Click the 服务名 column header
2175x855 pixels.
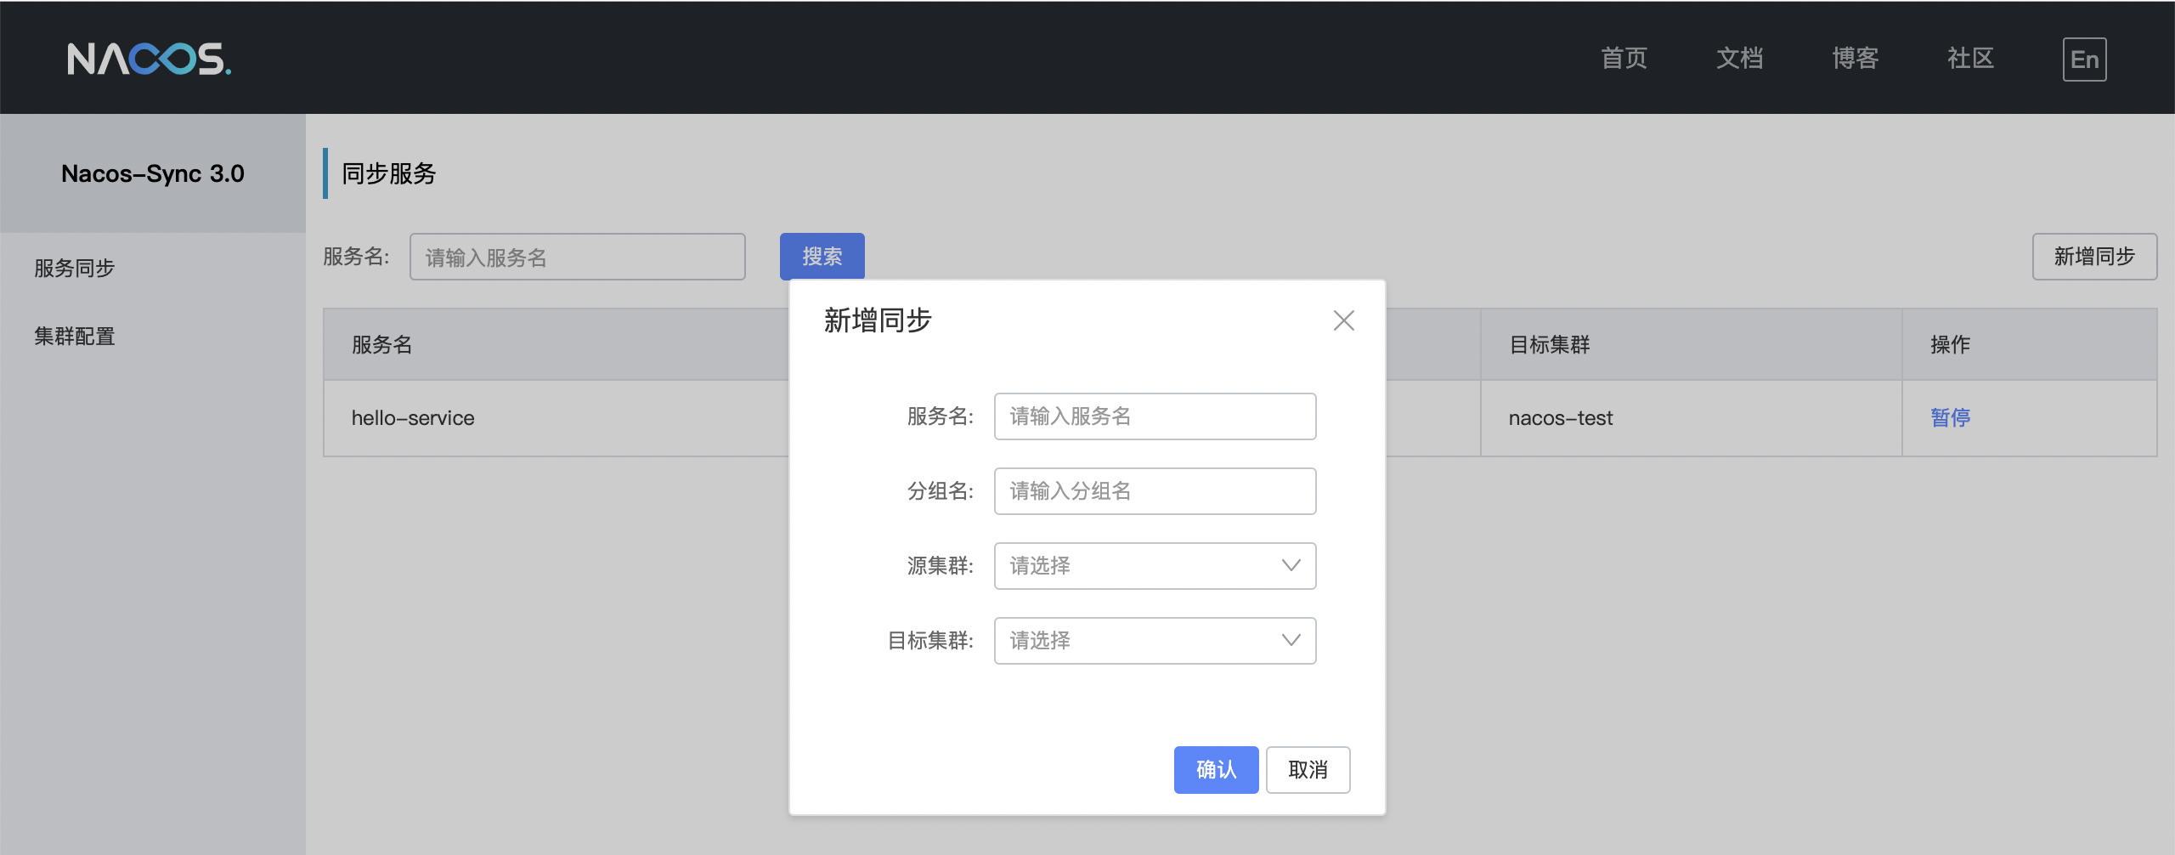556,344
